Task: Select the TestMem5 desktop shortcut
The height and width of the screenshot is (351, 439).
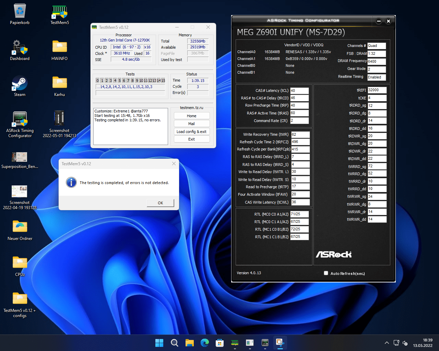Action: [60, 14]
